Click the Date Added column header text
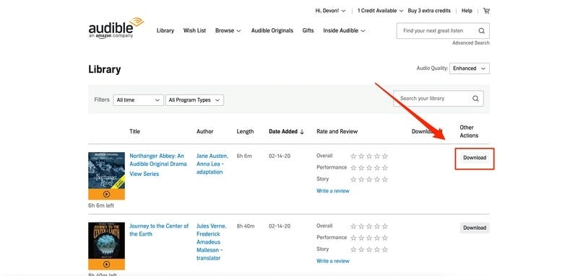Screen dimensions: 578x276 tap(283, 132)
